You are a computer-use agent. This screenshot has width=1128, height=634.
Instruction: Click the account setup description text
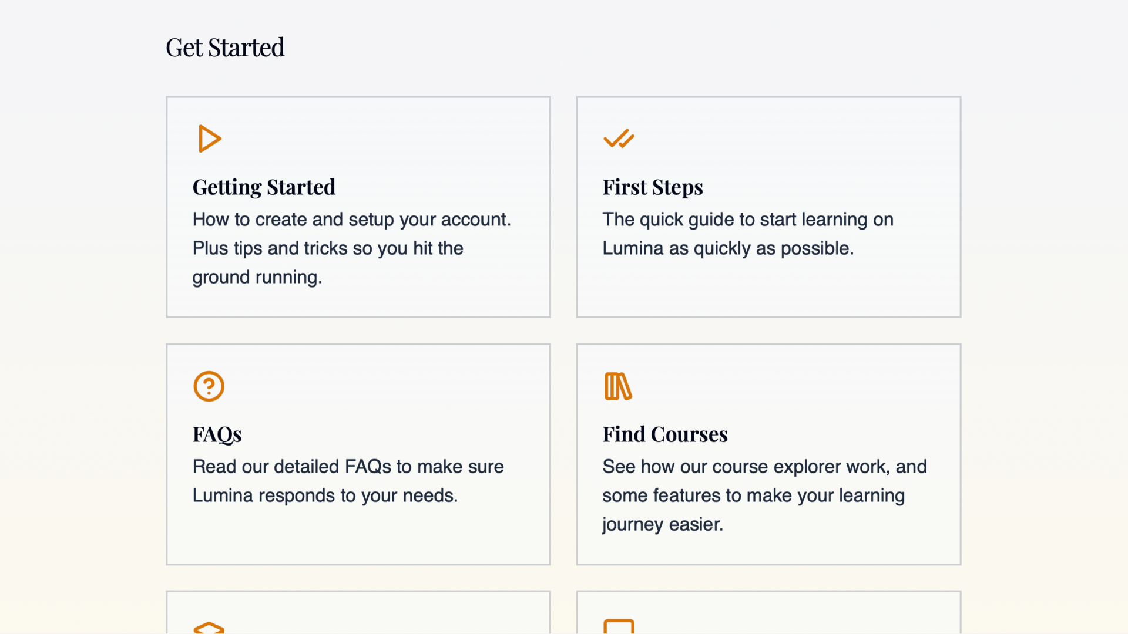351,248
